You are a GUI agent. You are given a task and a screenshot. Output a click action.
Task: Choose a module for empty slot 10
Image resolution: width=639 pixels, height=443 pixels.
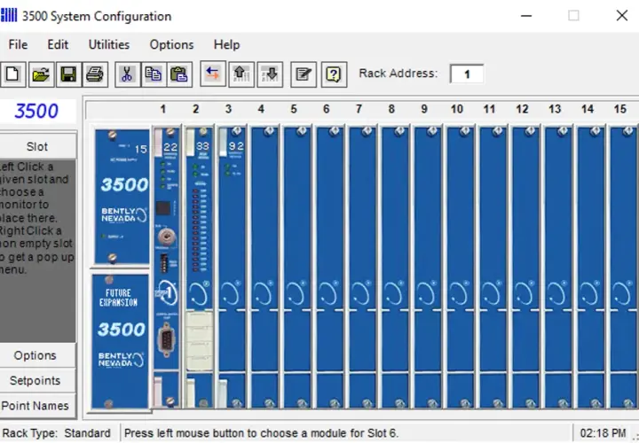pos(460,267)
